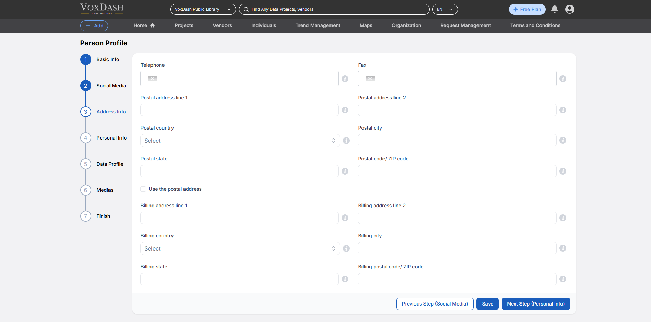The width and height of the screenshot is (651, 322).
Task: Show info for Billing address line 1
Action: click(x=345, y=218)
